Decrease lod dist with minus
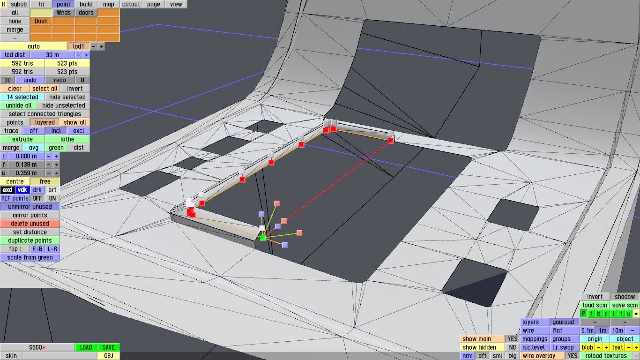 click(x=79, y=55)
